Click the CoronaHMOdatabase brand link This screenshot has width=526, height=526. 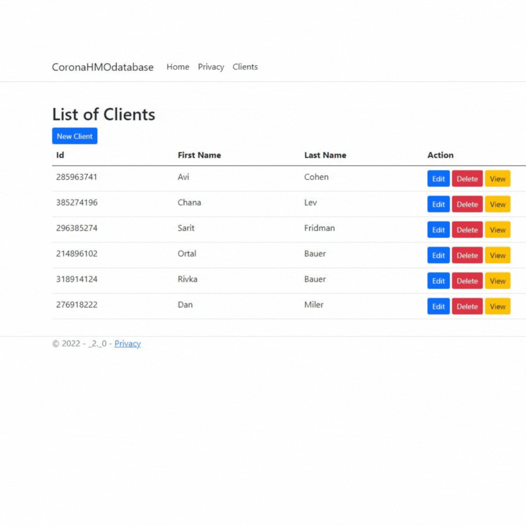[102, 67]
